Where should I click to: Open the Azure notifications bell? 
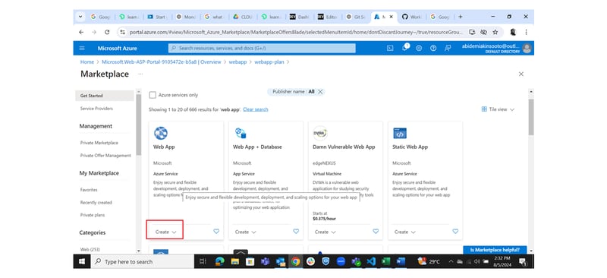click(x=405, y=48)
